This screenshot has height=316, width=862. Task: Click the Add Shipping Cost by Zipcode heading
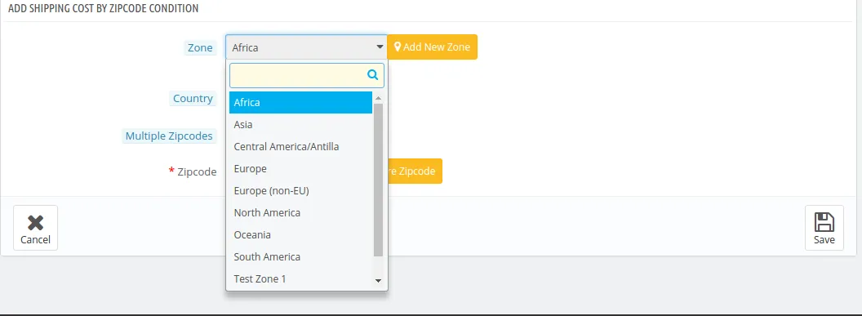click(x=104, y=9)
